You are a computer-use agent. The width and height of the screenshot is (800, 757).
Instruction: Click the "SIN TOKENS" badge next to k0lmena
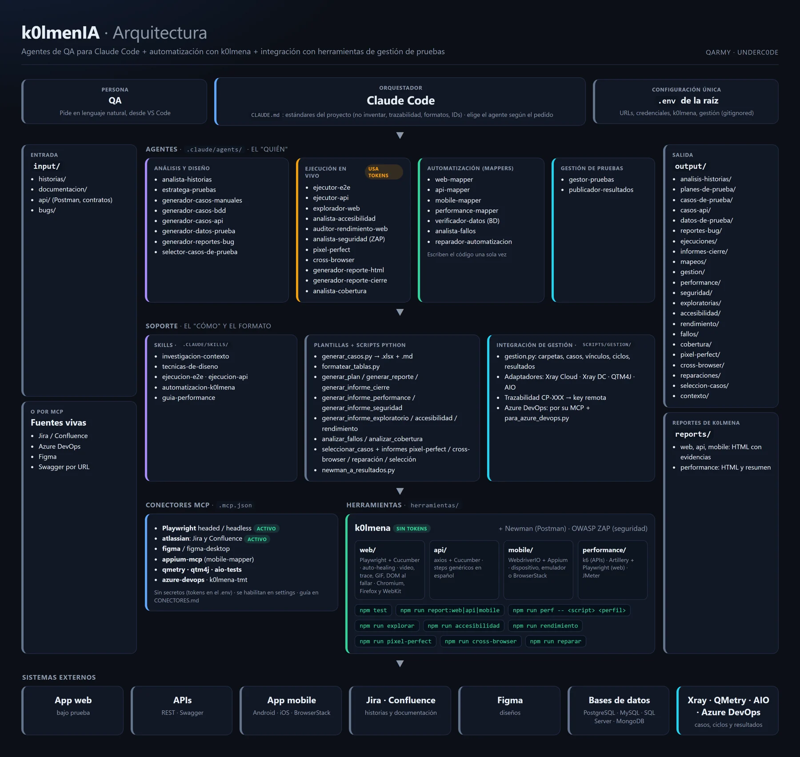412,529
